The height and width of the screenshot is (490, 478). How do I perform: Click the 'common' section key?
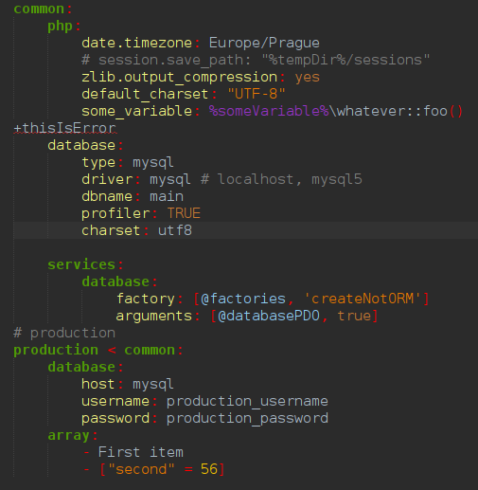click(39, 9)
